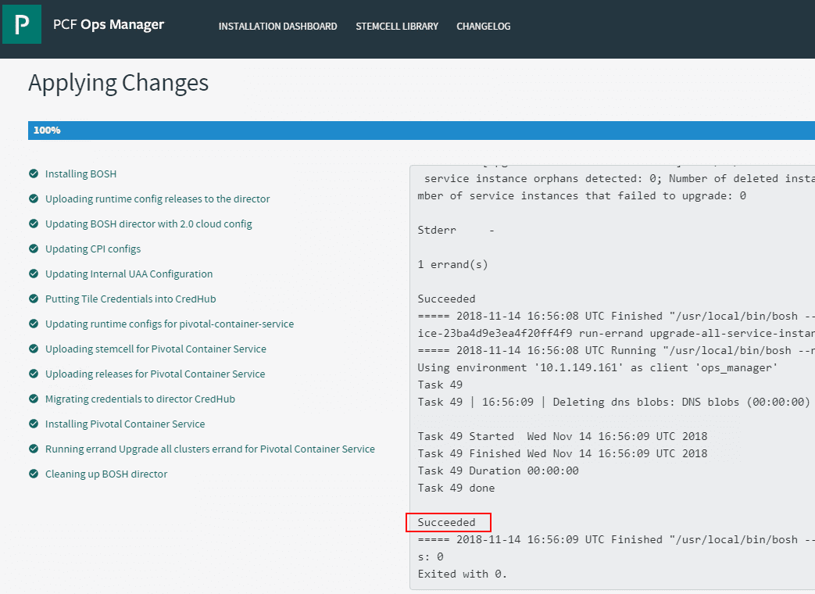Click checkmark beside Uploading stemcell step
Image resolution: width=815 pixels, height=594 pixels.
click(34, 349)
